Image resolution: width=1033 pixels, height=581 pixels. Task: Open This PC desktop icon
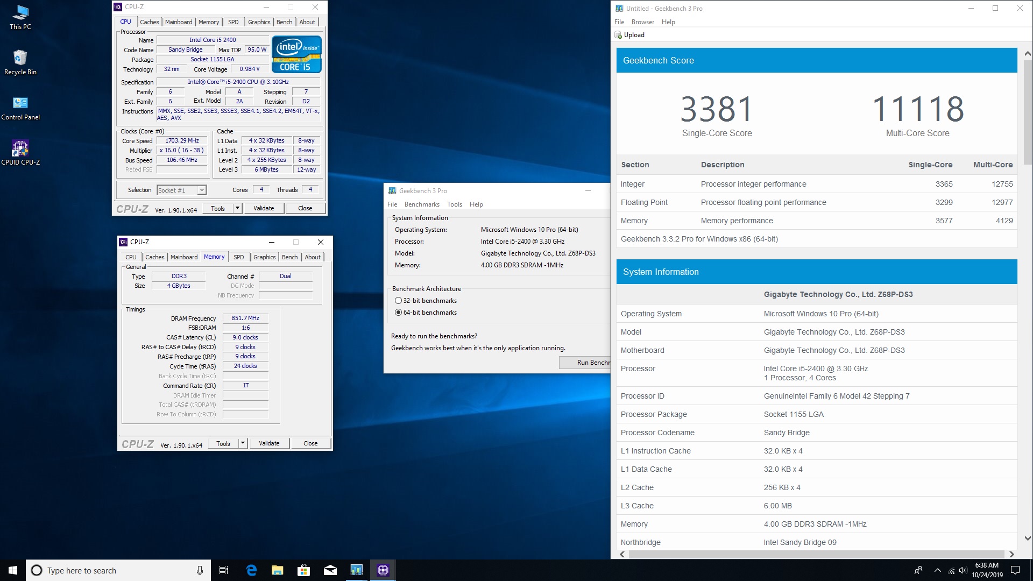coord(20,17)
